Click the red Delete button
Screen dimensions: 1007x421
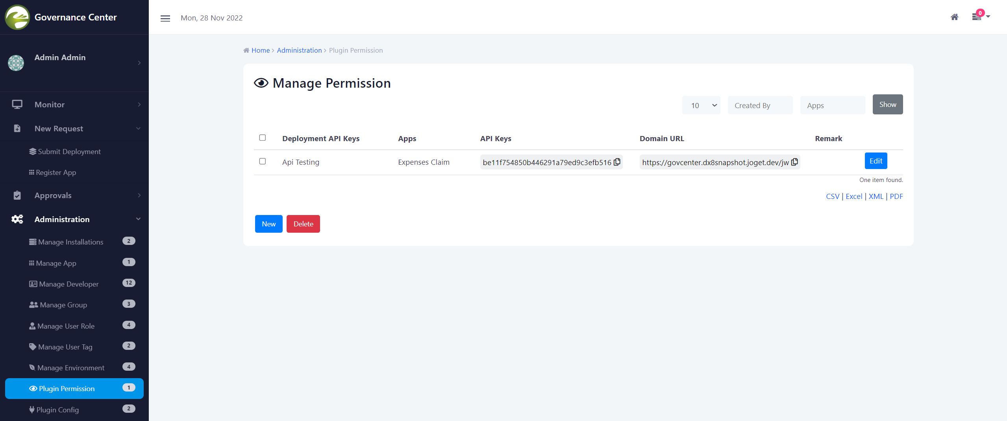[303, 224]
